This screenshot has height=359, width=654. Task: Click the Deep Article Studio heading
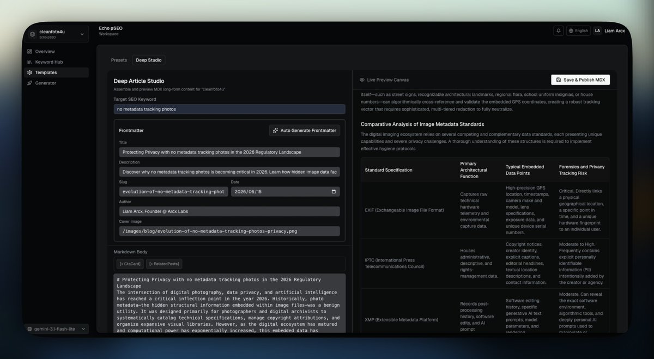tap(139, 81)
